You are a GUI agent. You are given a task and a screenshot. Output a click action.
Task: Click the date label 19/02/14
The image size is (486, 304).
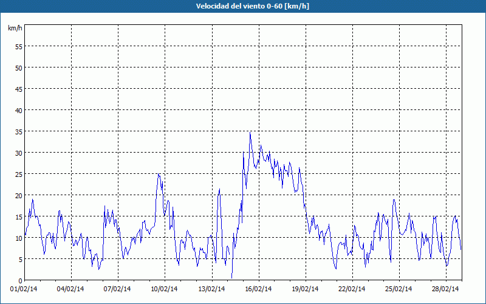tap(305, 289)
